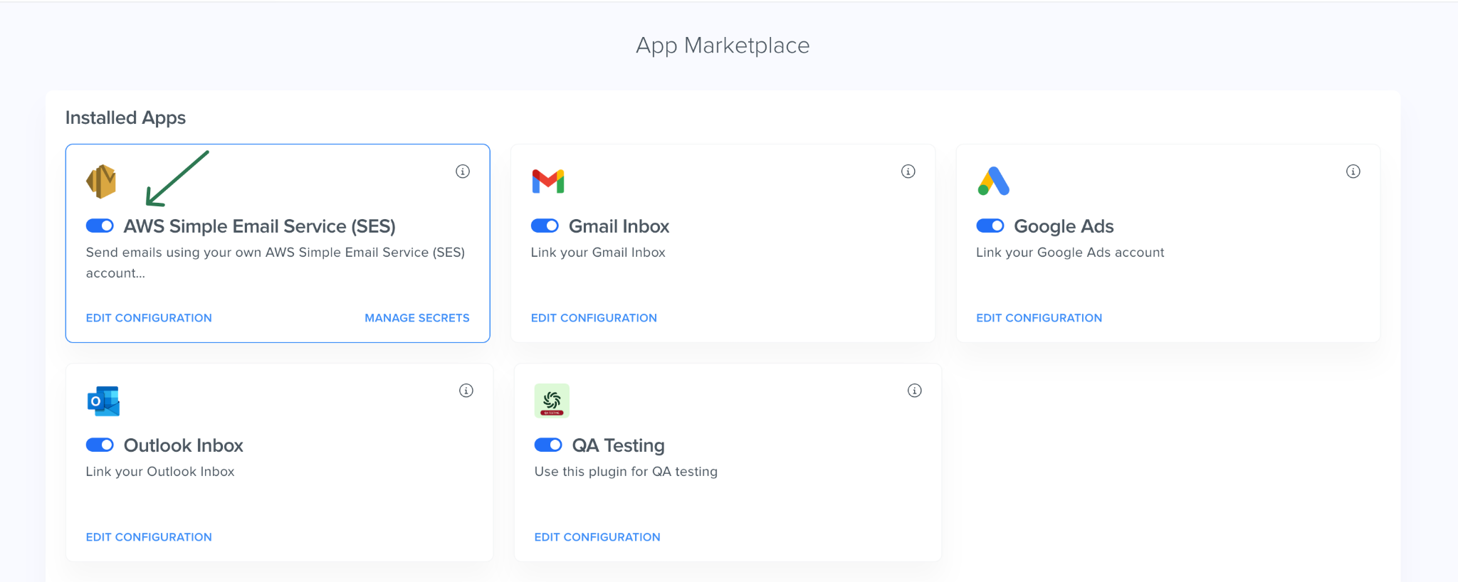Click the Outlook logo icon

click(103, 401)
